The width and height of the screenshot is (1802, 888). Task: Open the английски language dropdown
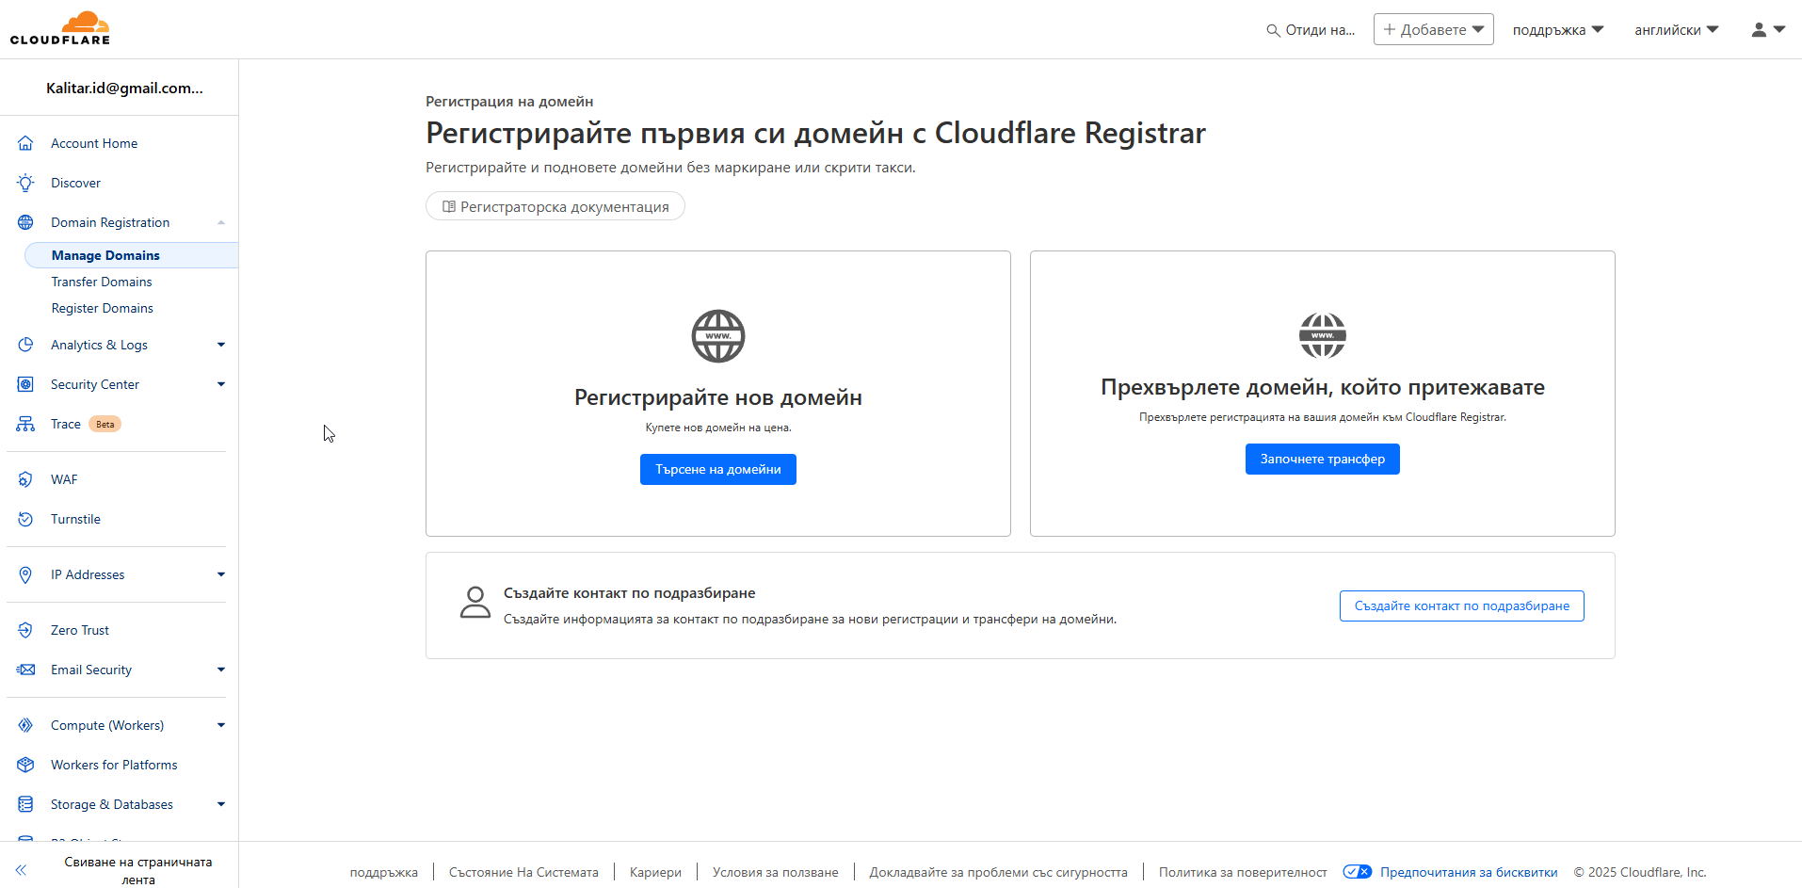pos(1677,30)
